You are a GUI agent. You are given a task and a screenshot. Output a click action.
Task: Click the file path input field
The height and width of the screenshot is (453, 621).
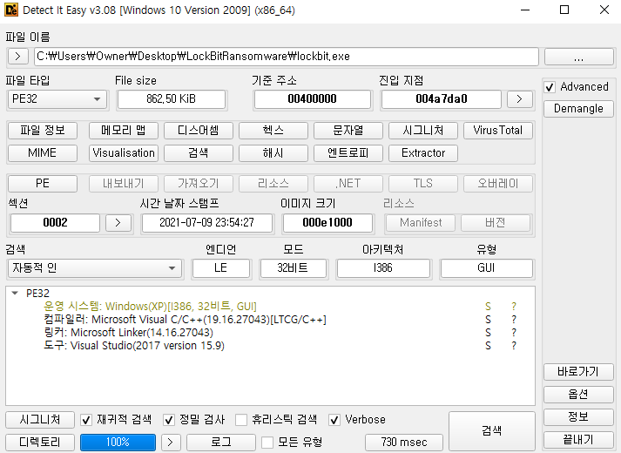point(287,57)
